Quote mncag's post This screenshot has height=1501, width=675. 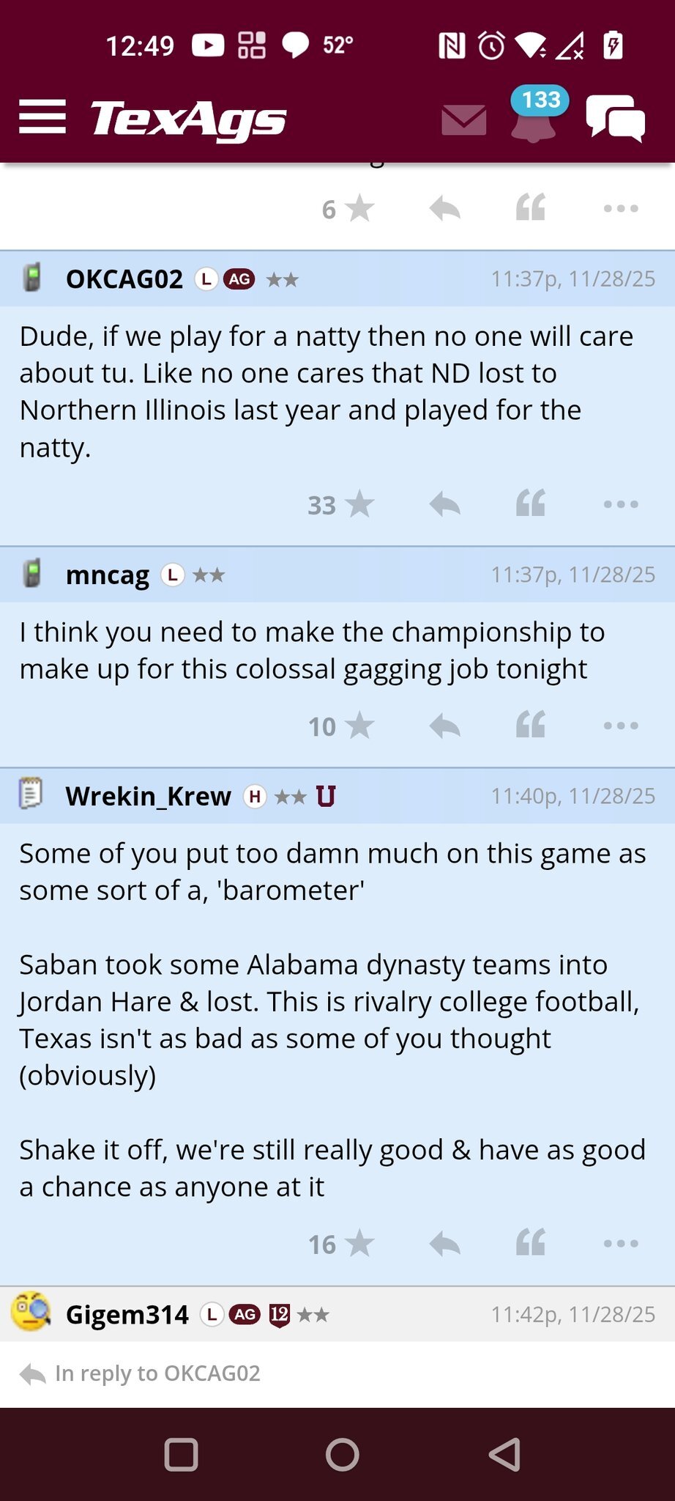[x=531, y=725]
